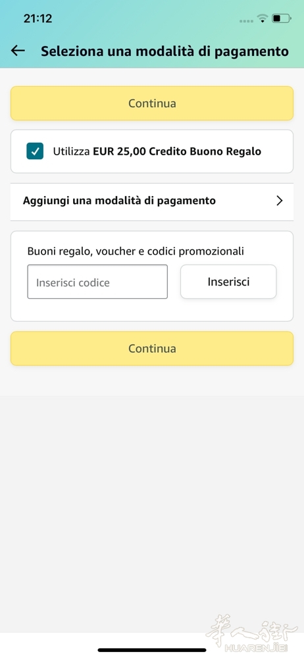Tap the Wi-Fi status icon

pos(263,18)
